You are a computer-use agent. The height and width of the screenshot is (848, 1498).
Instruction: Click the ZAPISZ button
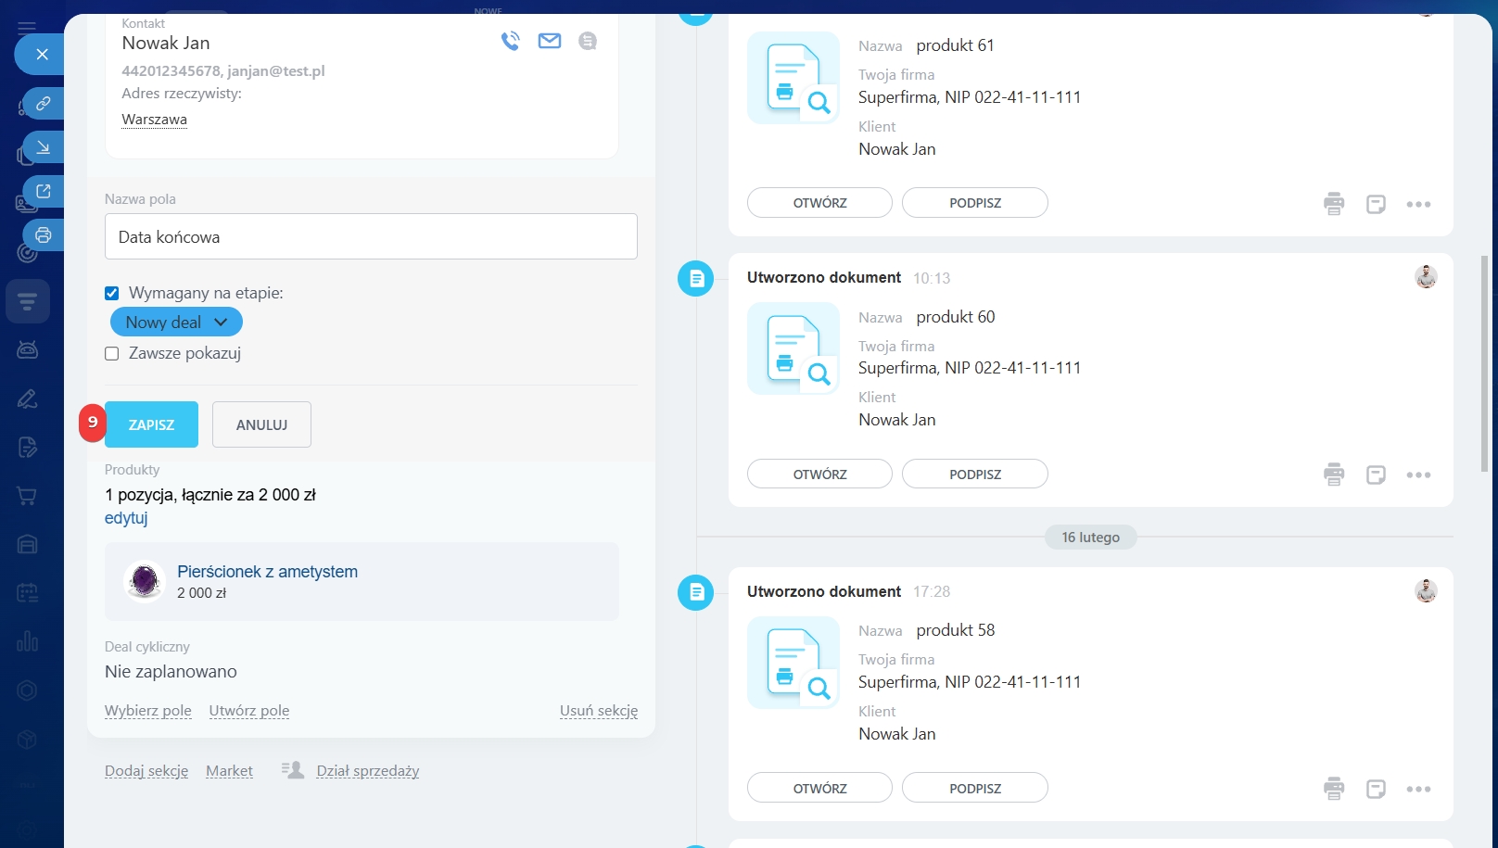151,424
